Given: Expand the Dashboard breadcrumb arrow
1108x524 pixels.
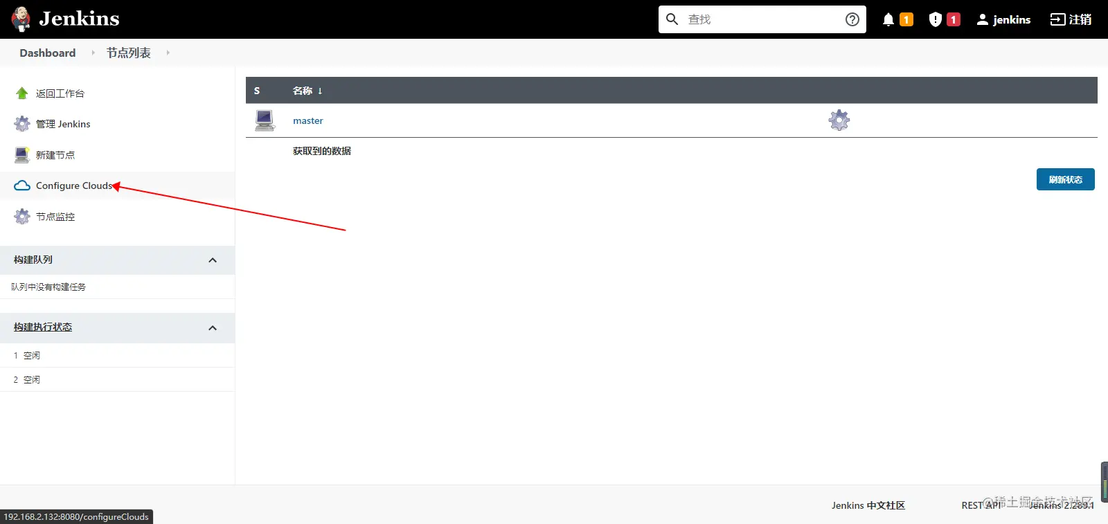Looking at the screenshot, I should click(93, 53).
